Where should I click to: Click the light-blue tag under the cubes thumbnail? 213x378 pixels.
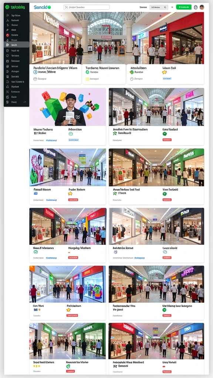tap(74, 140)
